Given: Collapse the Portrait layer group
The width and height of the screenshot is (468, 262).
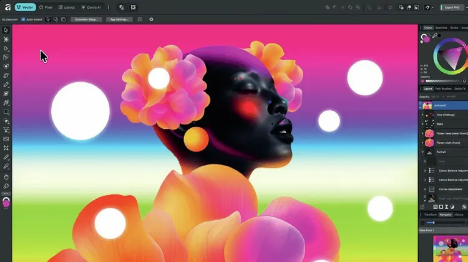Looking at the screenshot, I should point(423,152).
